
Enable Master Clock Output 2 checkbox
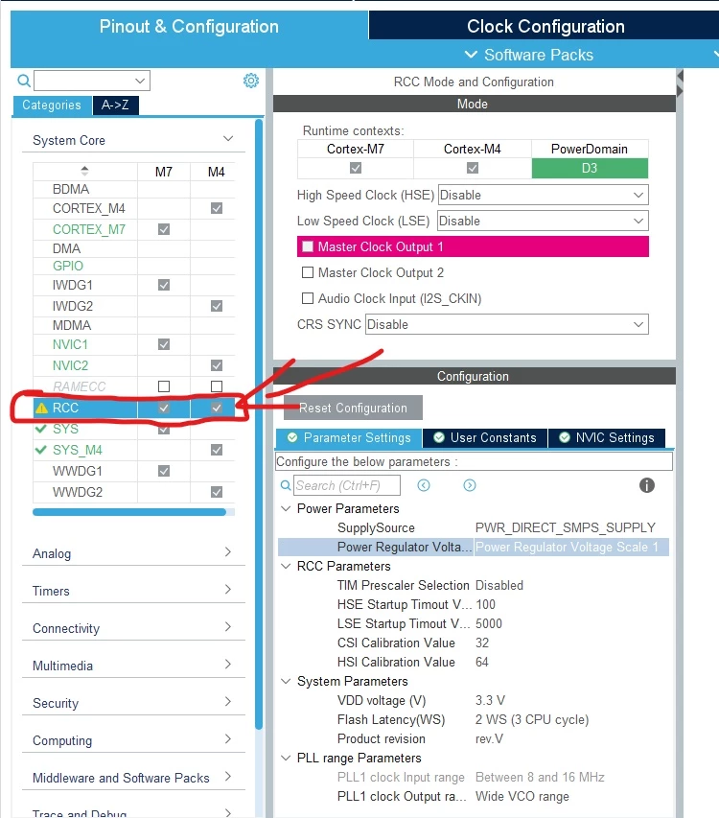click(308, 272)
